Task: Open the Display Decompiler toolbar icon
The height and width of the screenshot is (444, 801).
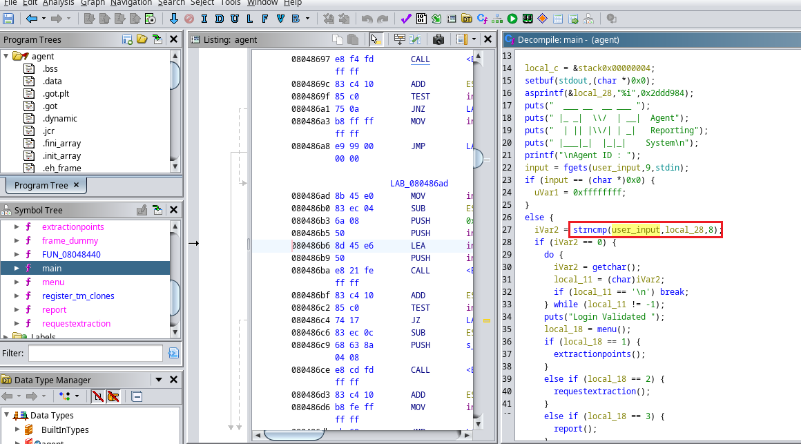Action: click(482, 19)
